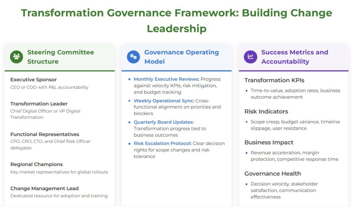Click the Functional Representatives role title
Viewport: 352px width, 209px height.
(45, 134)
